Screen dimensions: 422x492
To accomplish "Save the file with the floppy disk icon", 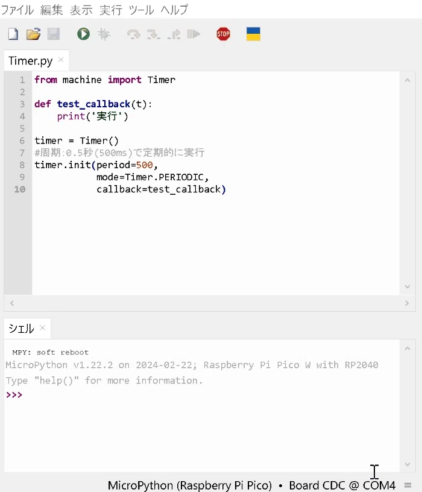I will coord(53,34).
